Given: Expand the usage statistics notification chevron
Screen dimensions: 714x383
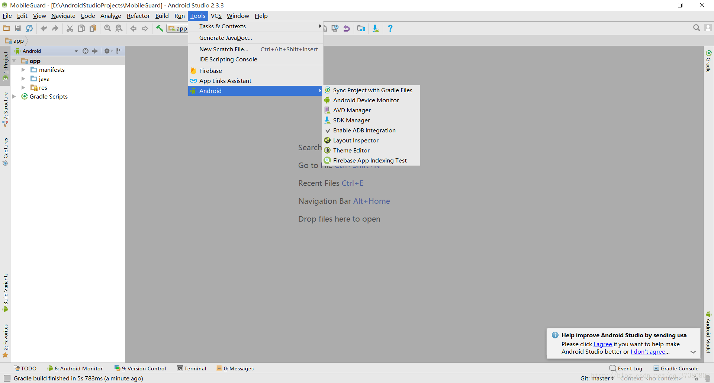Looking at the screenshot, I should pos(693,352).
